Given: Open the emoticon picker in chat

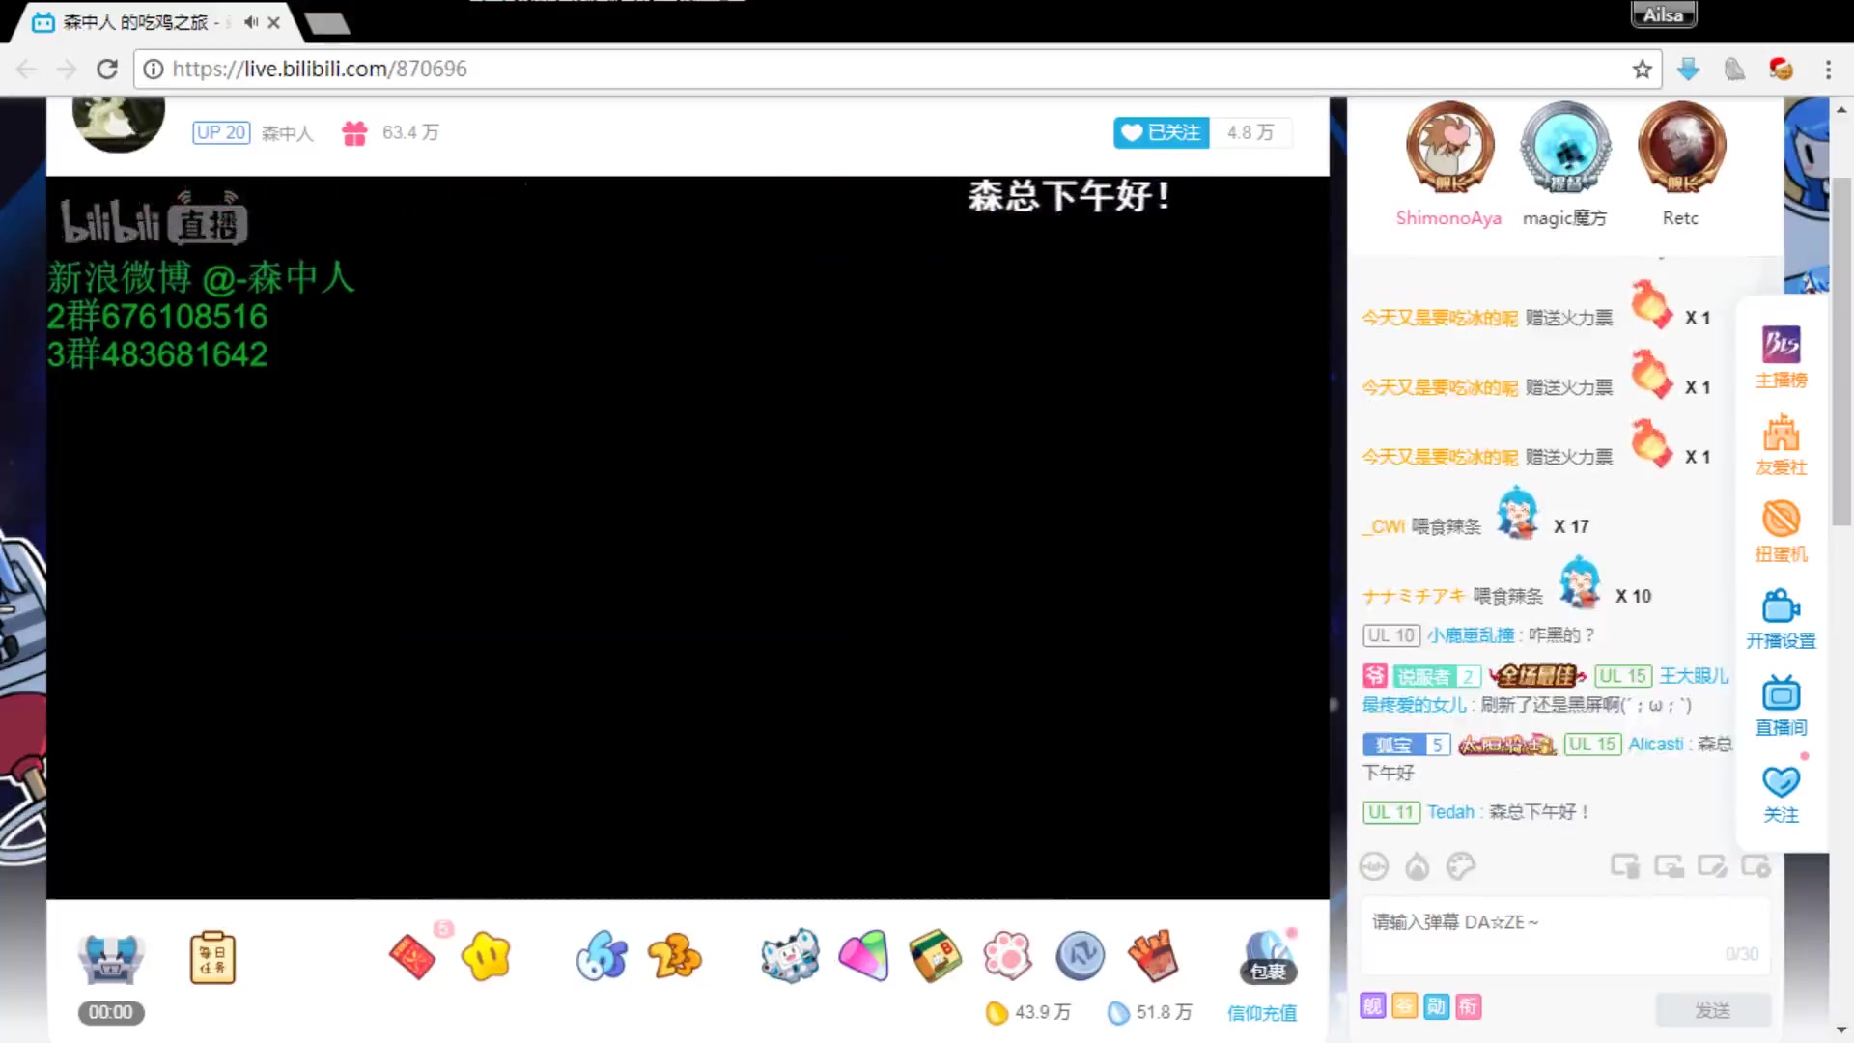Looking at the screenshot, I should 1374,866.
